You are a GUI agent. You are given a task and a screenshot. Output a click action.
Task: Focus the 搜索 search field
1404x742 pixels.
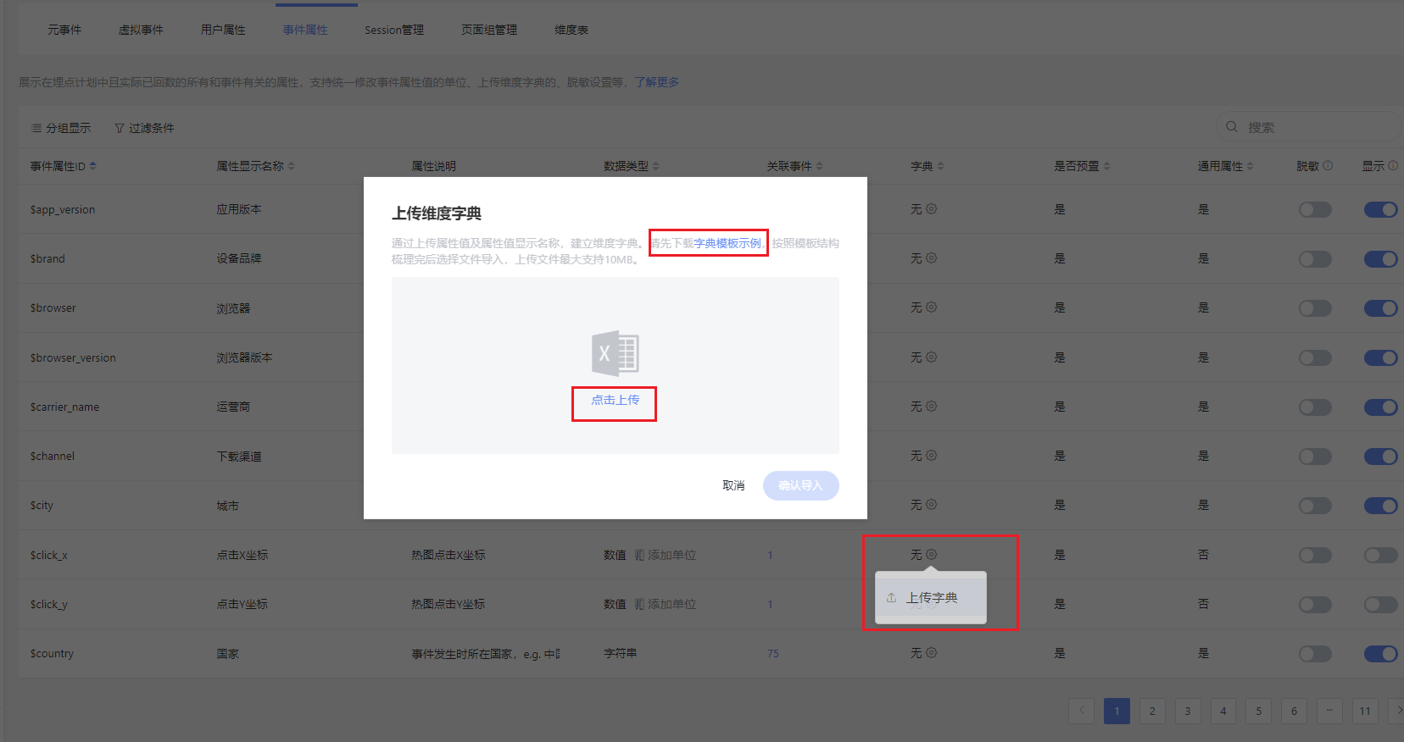(1308, 127)
